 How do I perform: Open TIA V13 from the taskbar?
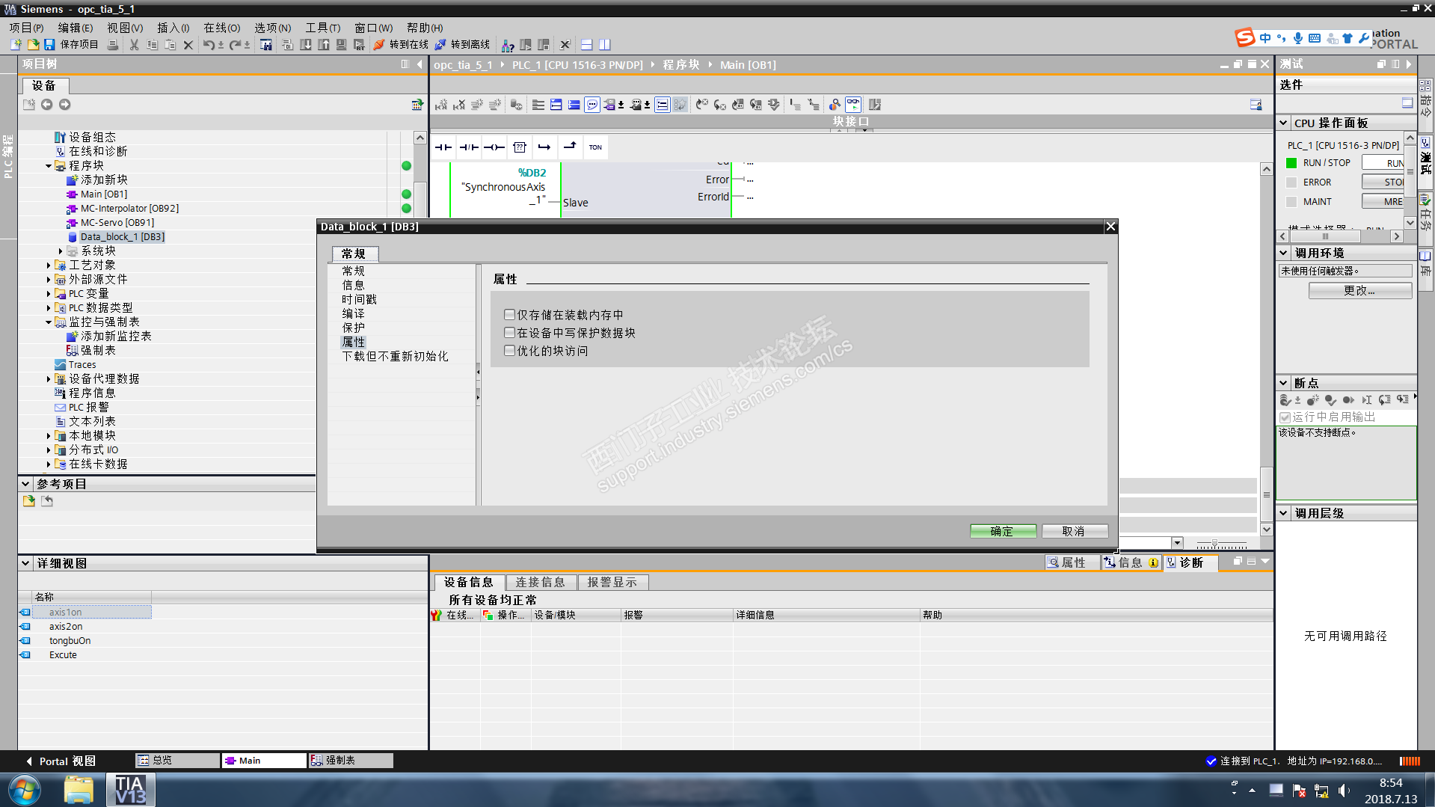point(130,790)
